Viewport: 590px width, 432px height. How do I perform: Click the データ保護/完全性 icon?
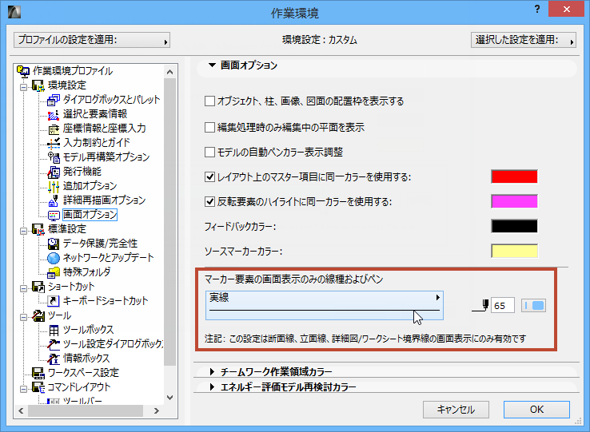pyautogui.click(x=54, y=244)
